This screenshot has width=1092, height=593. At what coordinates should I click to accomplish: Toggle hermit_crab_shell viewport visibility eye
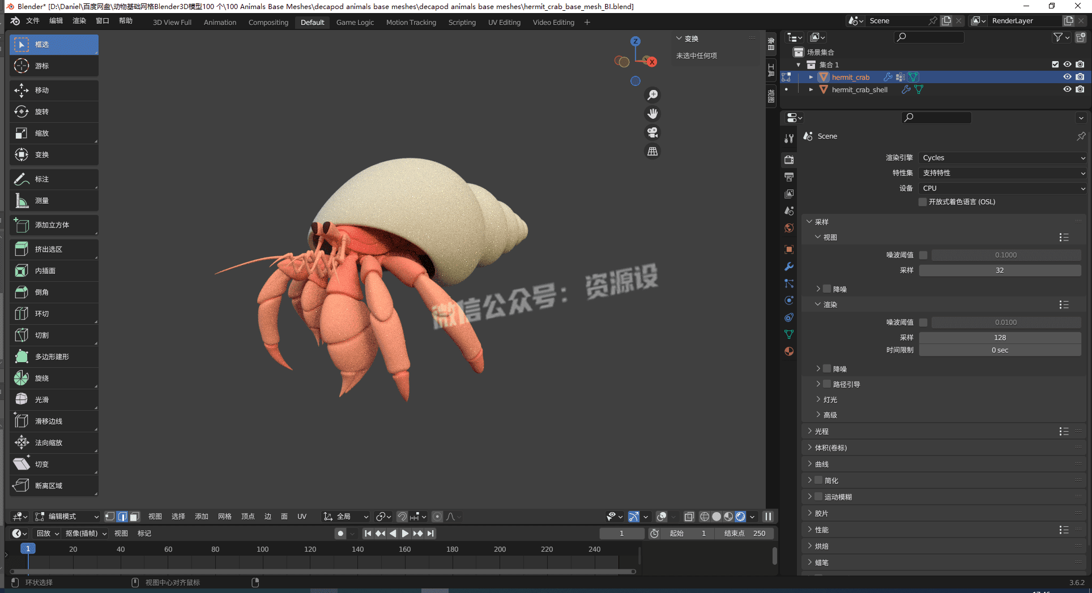pos(1067,89)
